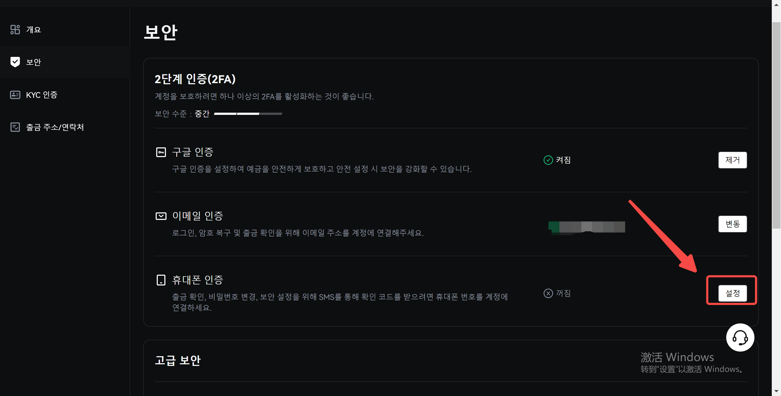This screenshot has height=396, width=781.
Task: Click the withdrawal address (출금 주소/연락처) icon
Action: tap(15, 127)
